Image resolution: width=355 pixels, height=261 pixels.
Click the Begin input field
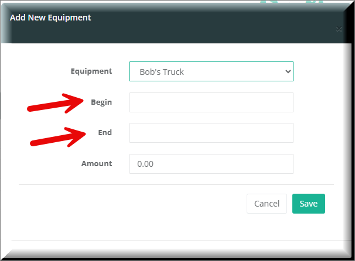[x=211, y=102]
